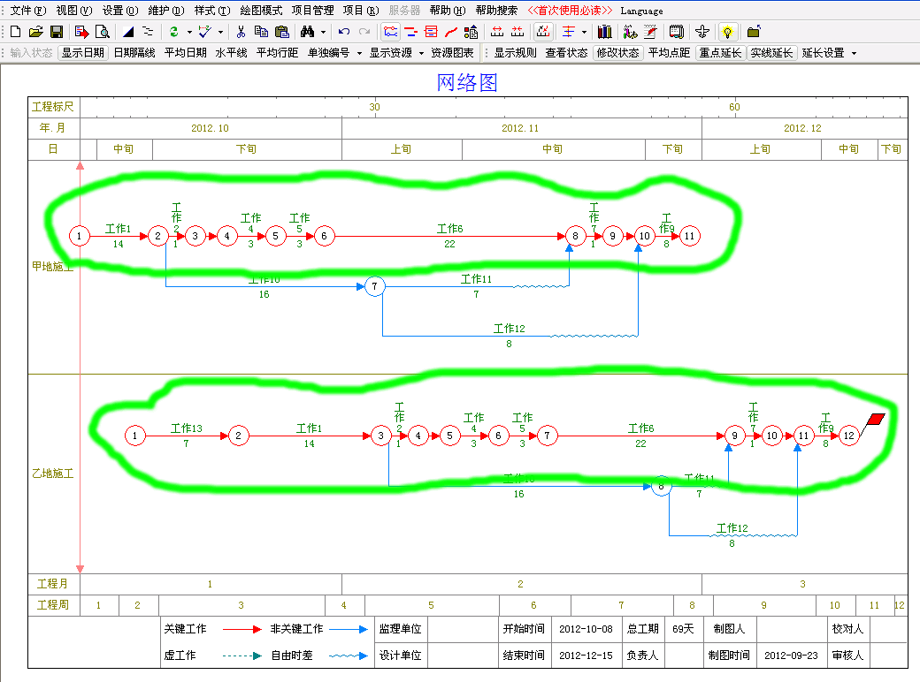Click the red curve line icon
The height and width of the screenshot is (682, 920).
coord(450,32)
